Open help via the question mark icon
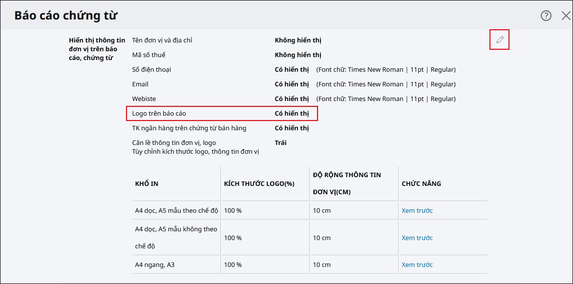This screenshot has width=573, height=284. tap(546, 16)
